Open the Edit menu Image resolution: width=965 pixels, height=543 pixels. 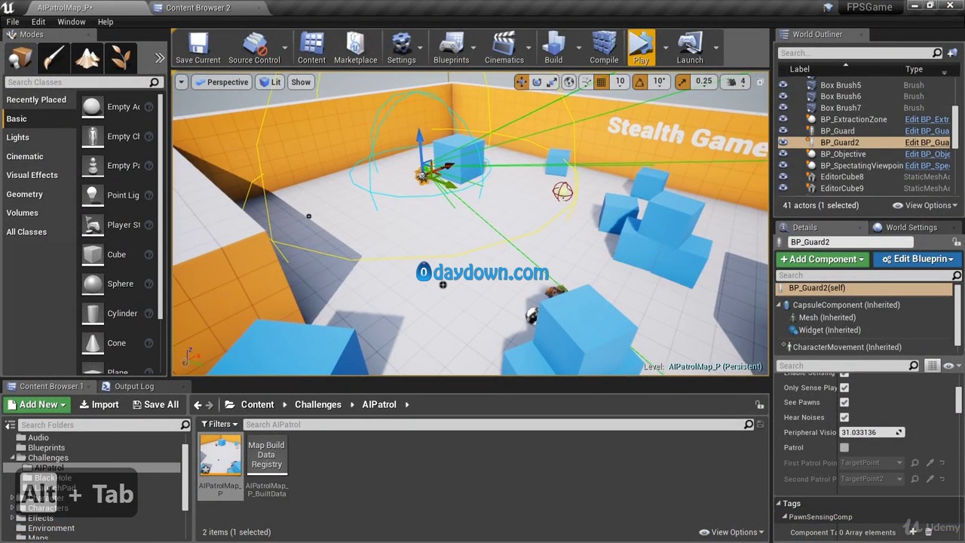point(38,22)
